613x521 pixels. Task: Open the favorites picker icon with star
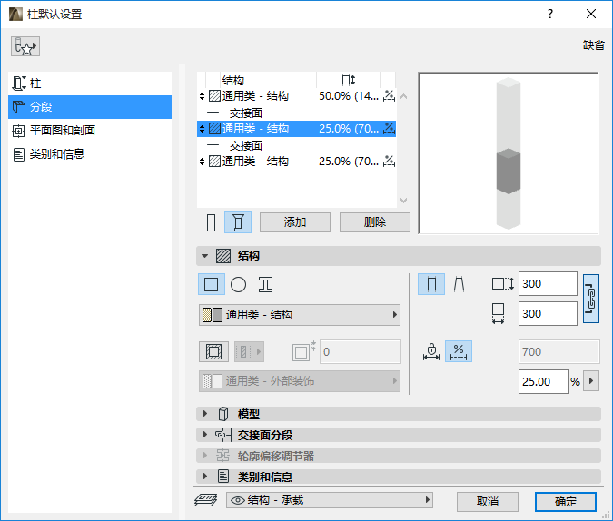click(25, 46)
